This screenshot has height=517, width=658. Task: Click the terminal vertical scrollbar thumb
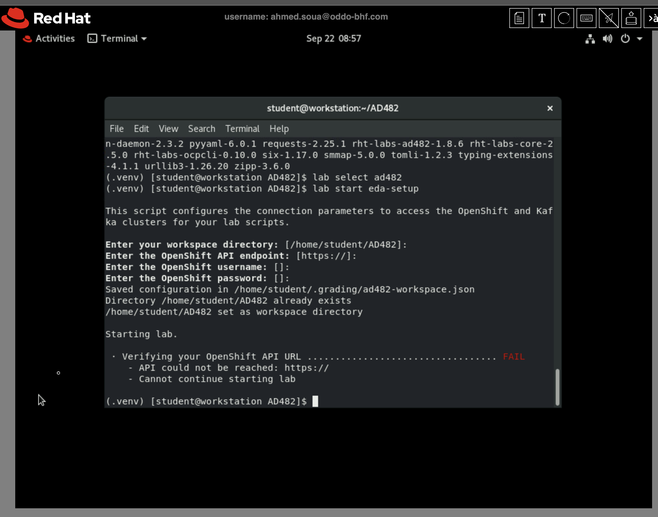point(557,387)
